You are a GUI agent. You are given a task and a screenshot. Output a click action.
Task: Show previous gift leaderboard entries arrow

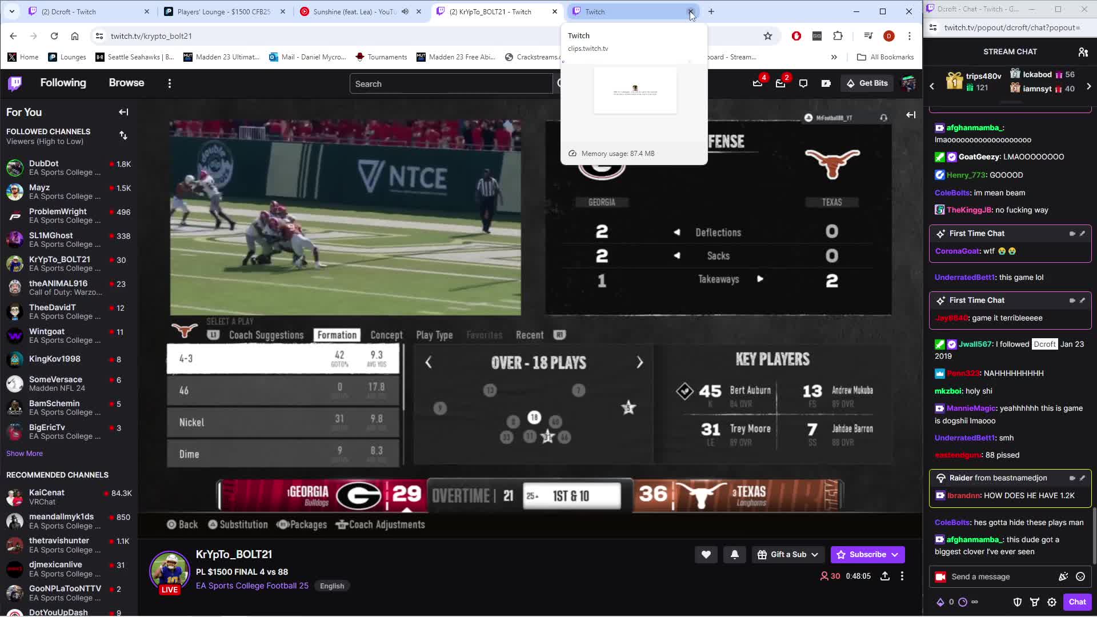coord(932,86)
